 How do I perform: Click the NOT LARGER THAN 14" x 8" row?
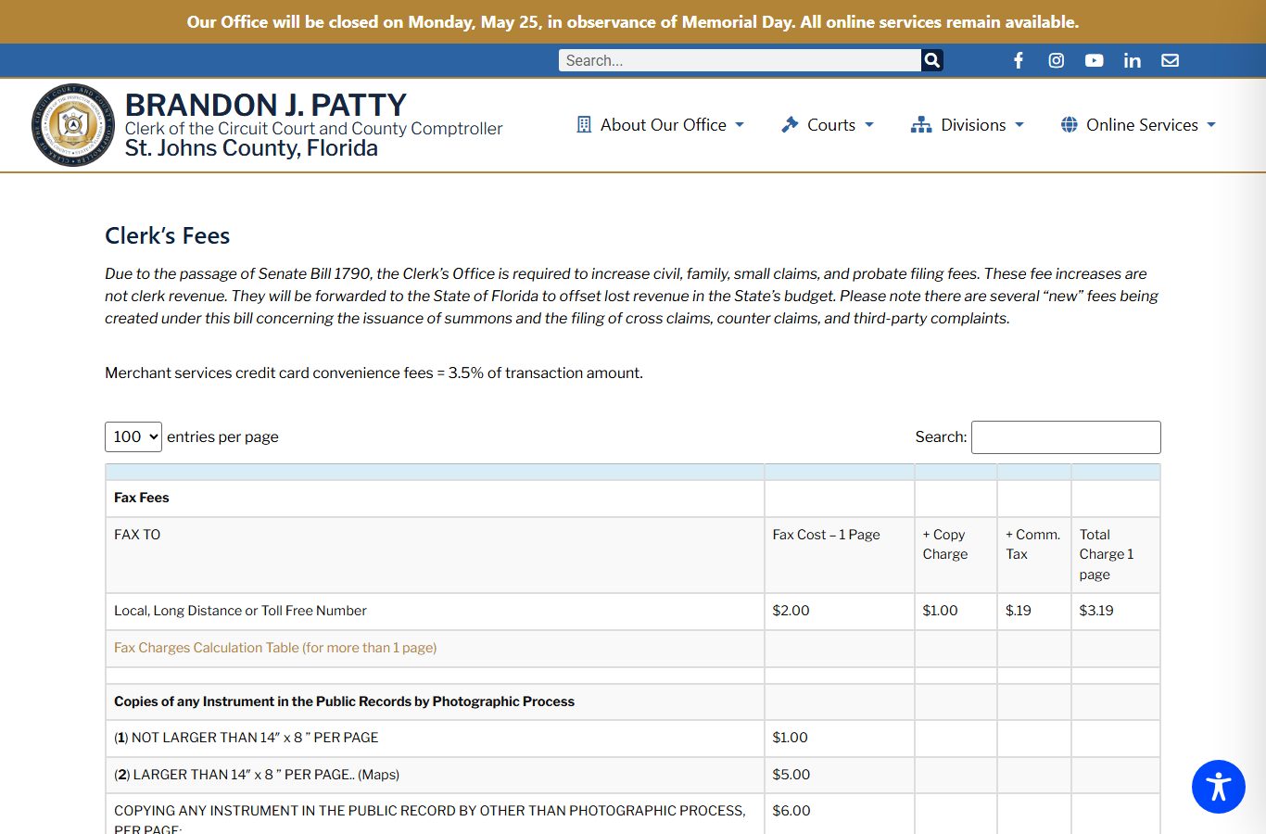point(435,738)
